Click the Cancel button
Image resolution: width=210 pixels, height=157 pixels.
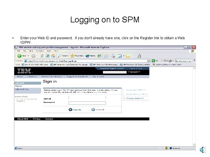click(98, 110)
